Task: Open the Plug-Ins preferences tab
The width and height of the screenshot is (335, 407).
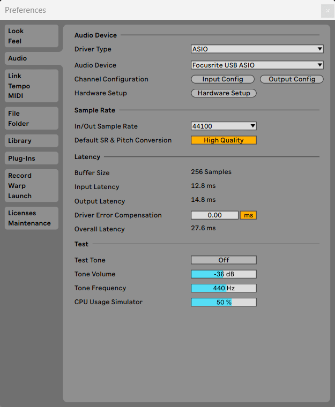Action: [x=31, y=159]
